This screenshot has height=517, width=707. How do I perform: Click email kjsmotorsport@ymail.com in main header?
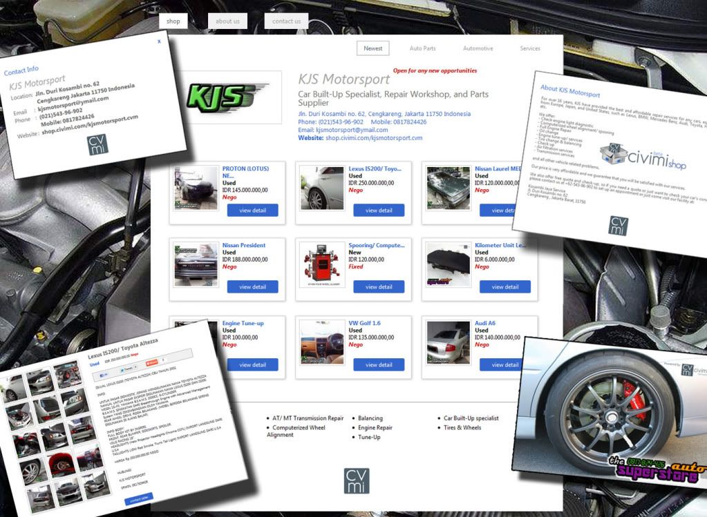click(x=352, y=130)
